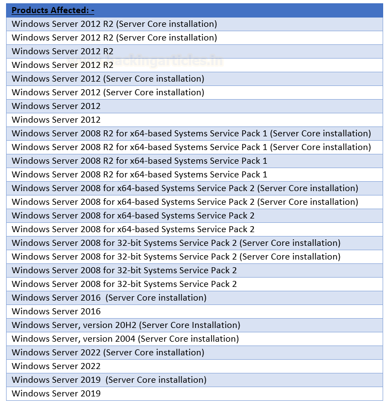The image size is (387, 403).
Task: Select blue-shaded 'Windows Server 2008 for 32-bit Systems Service Pack 2'
Action: pos(195,270)
